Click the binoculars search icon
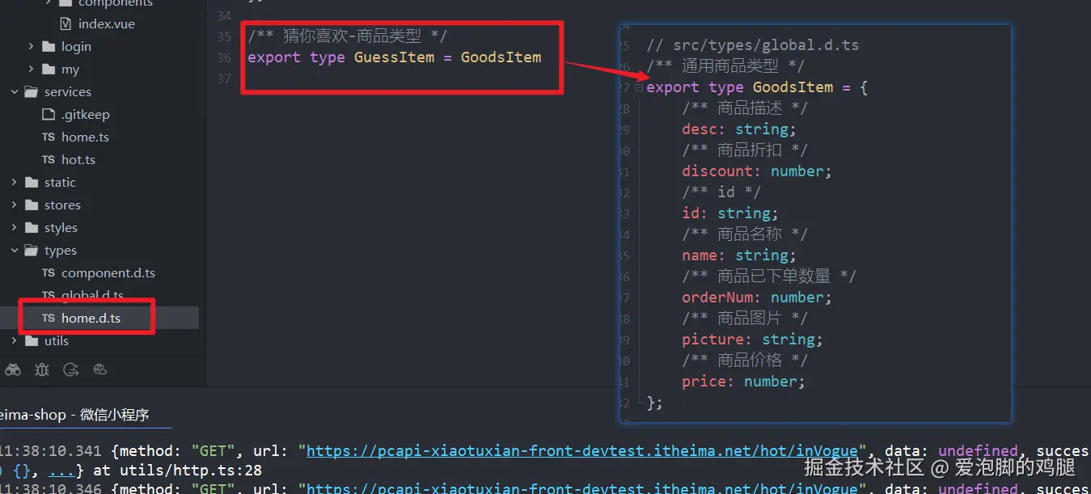1091x494 pixels. tap(13, 370)
